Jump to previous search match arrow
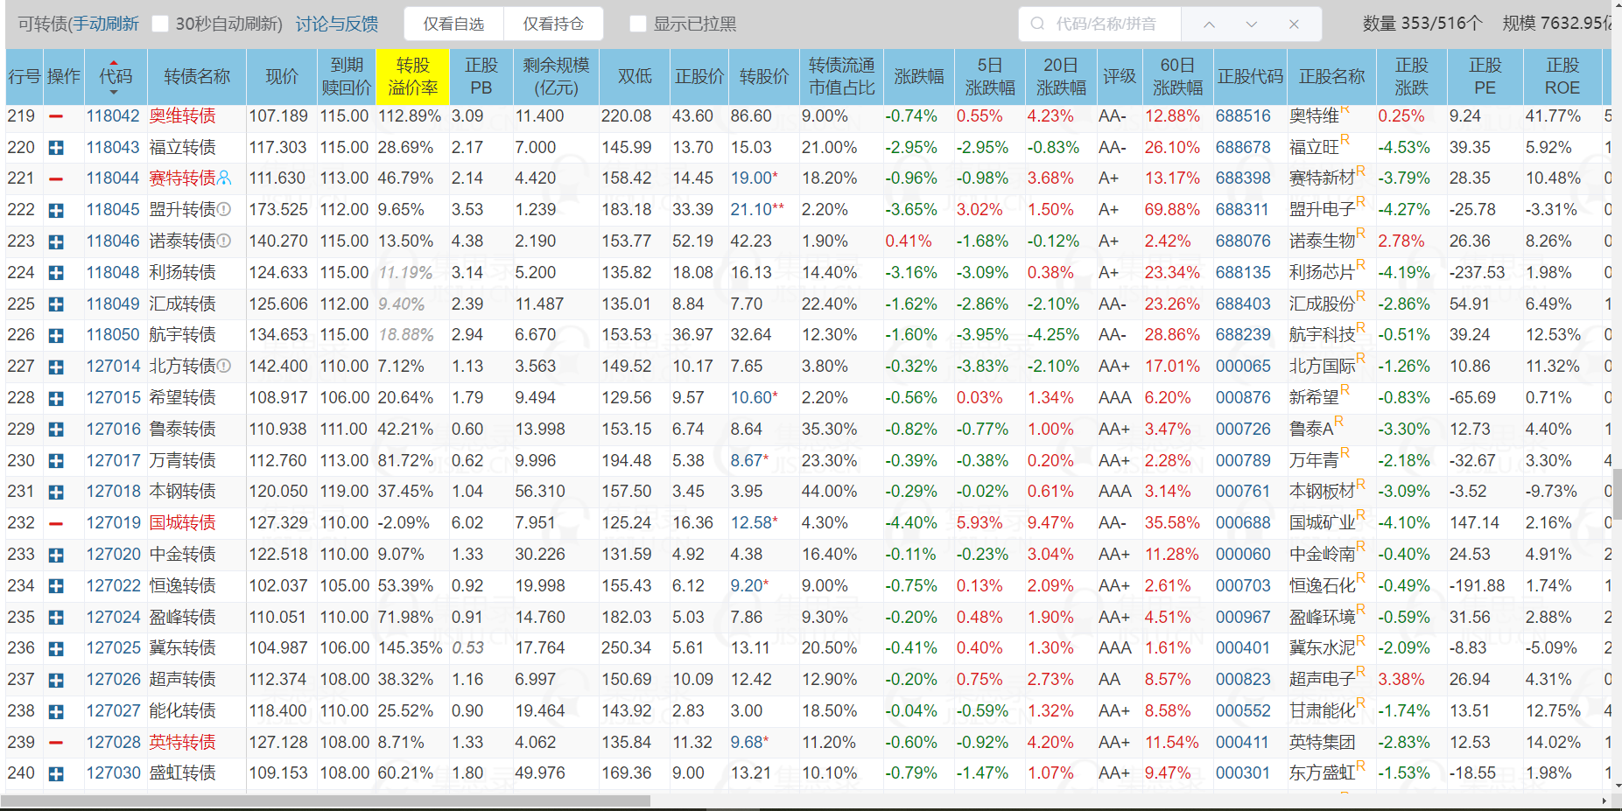 (x=1209, y=24)
